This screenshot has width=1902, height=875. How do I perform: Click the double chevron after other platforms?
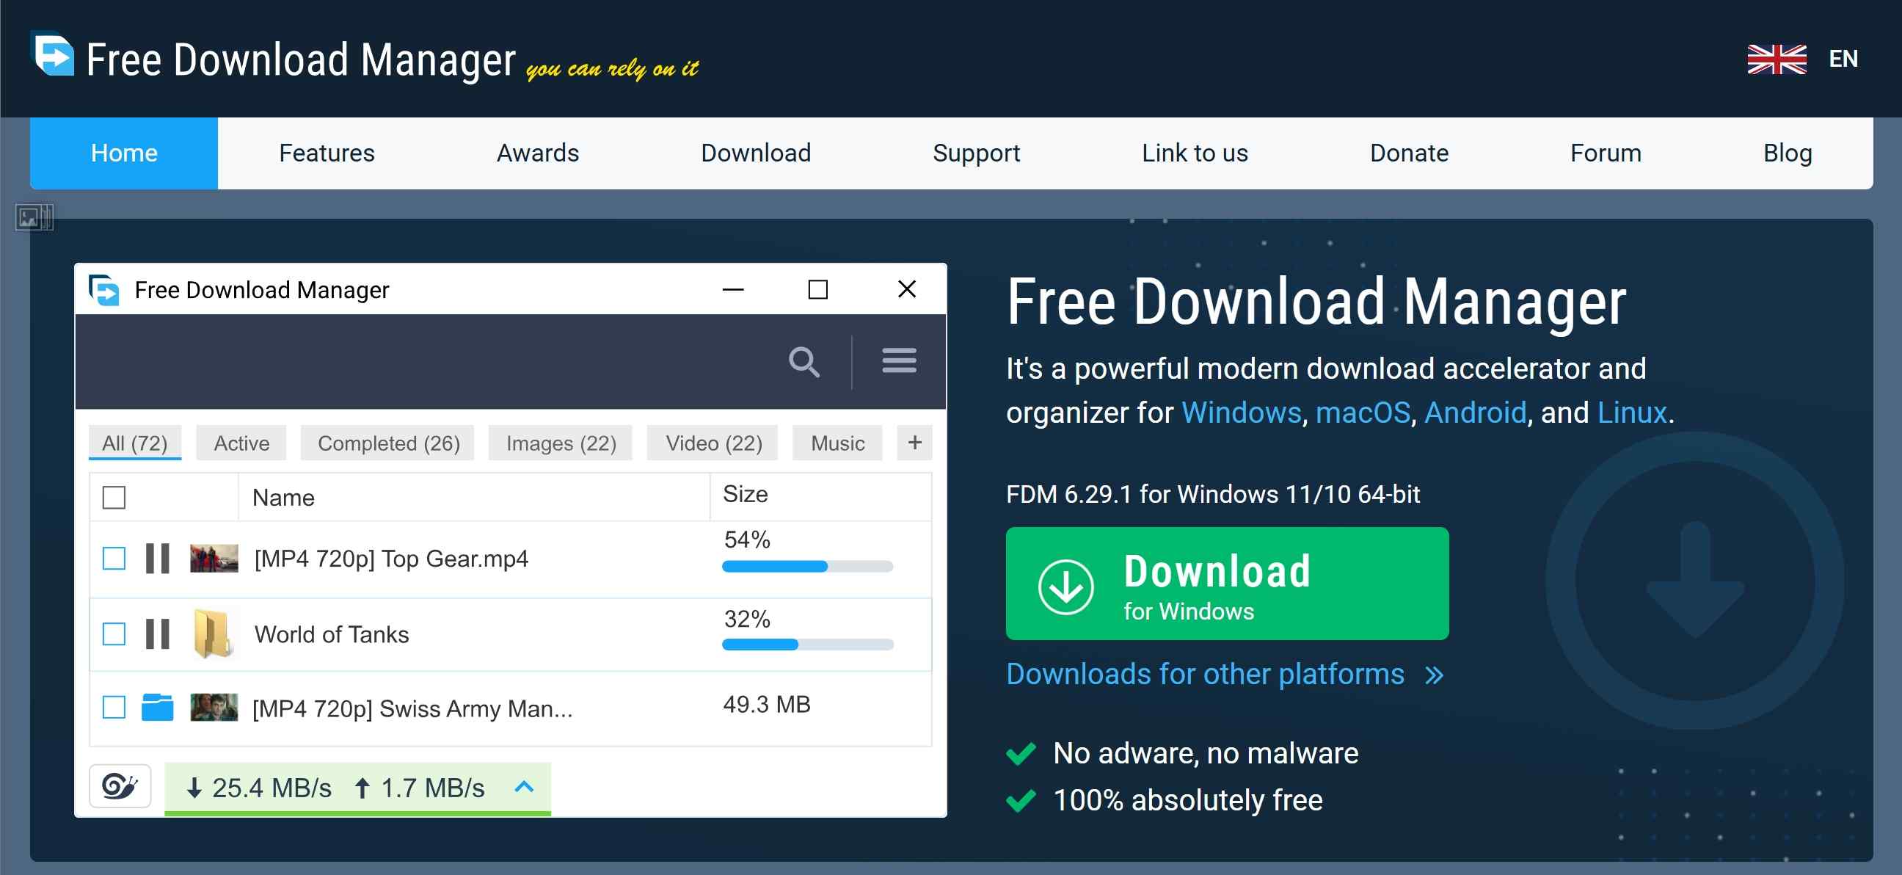pos(1433,675)
